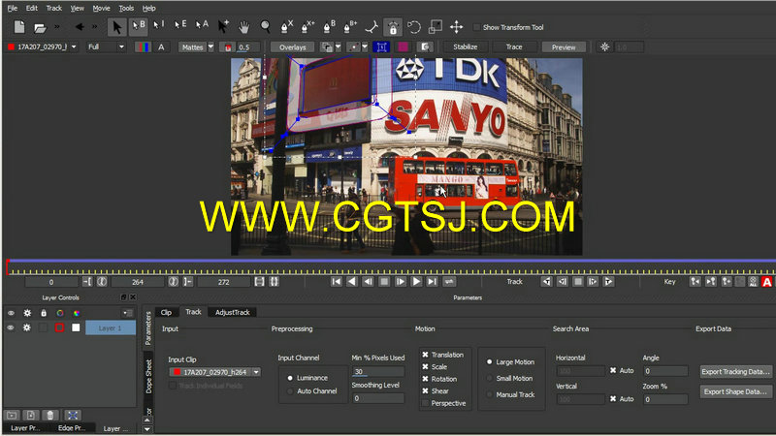Screen dimensions: 776x436
Task: Open the Layer Controls options dropdown
Action: click(x=127, y=313)
